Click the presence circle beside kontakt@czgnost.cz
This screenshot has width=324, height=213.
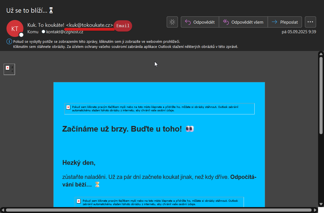(43, 32)
